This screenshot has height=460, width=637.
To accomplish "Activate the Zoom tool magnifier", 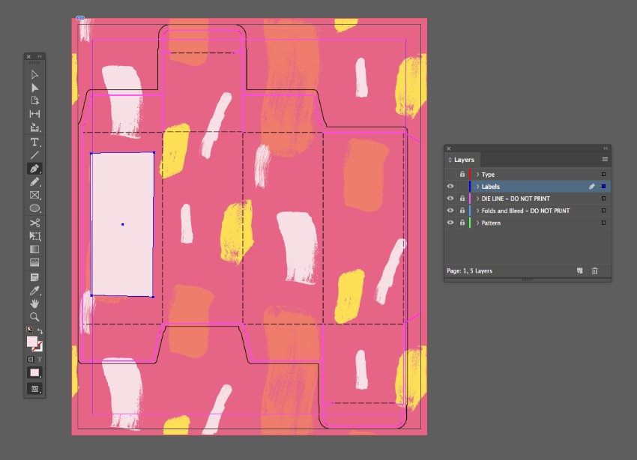I will 34,317.
